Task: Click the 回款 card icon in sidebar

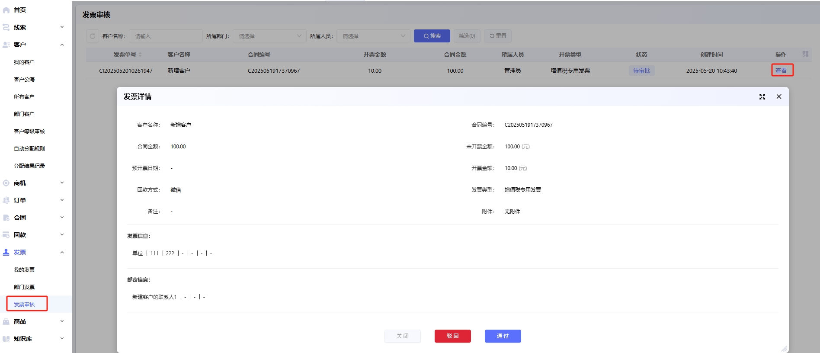Action: 6,235
